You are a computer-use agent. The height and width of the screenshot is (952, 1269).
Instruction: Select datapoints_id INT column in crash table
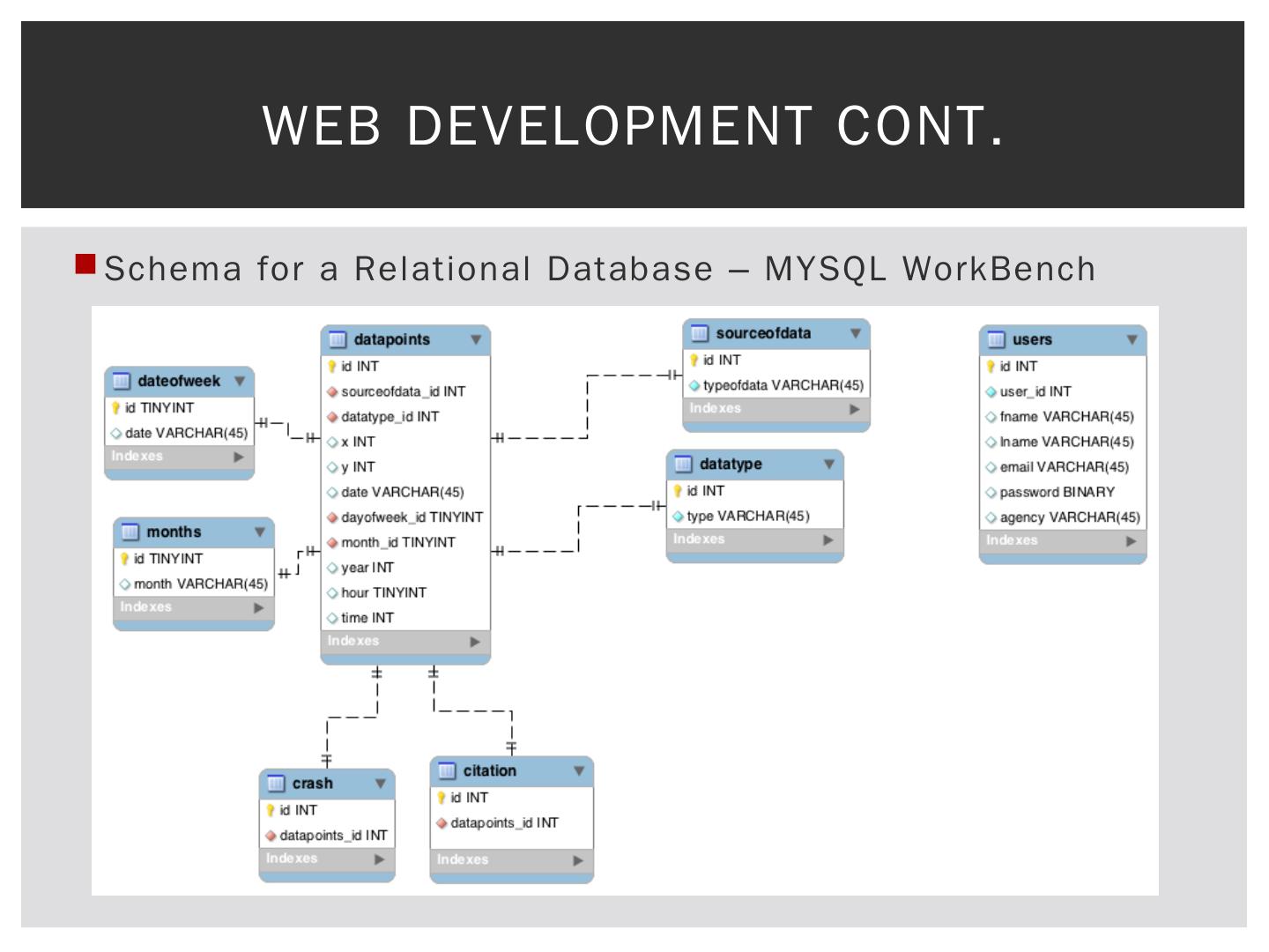coord(333,835)
